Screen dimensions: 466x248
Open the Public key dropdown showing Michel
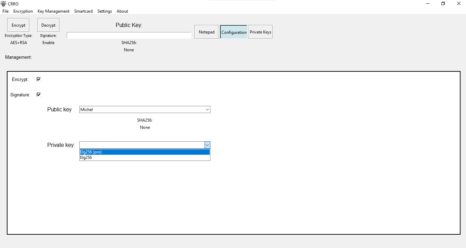[x=145, y=109]
